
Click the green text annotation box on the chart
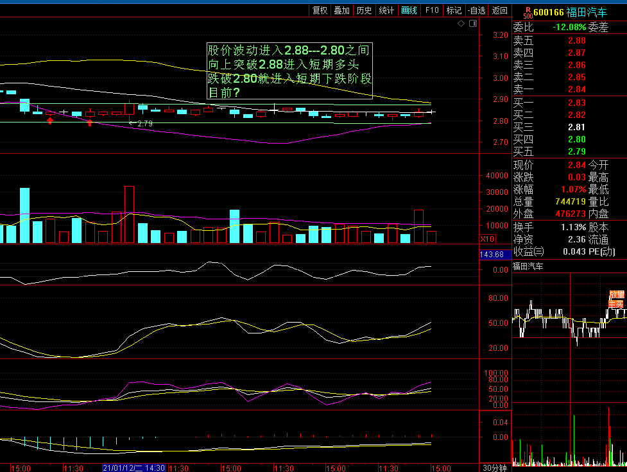coord(289,71)
